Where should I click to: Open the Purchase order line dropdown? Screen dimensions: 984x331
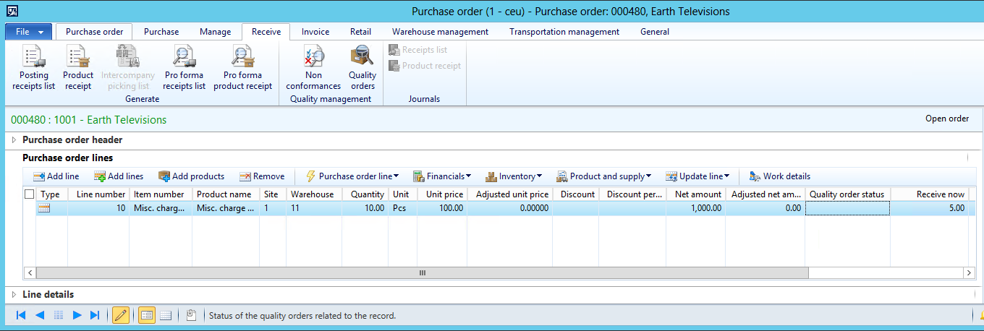(x=352, y=176)
